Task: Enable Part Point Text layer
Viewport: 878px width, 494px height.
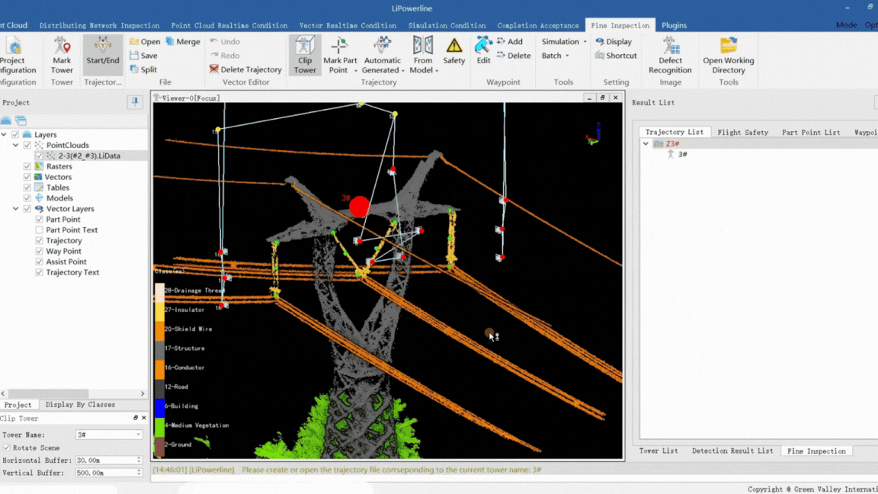Action: tap(39, 230)
